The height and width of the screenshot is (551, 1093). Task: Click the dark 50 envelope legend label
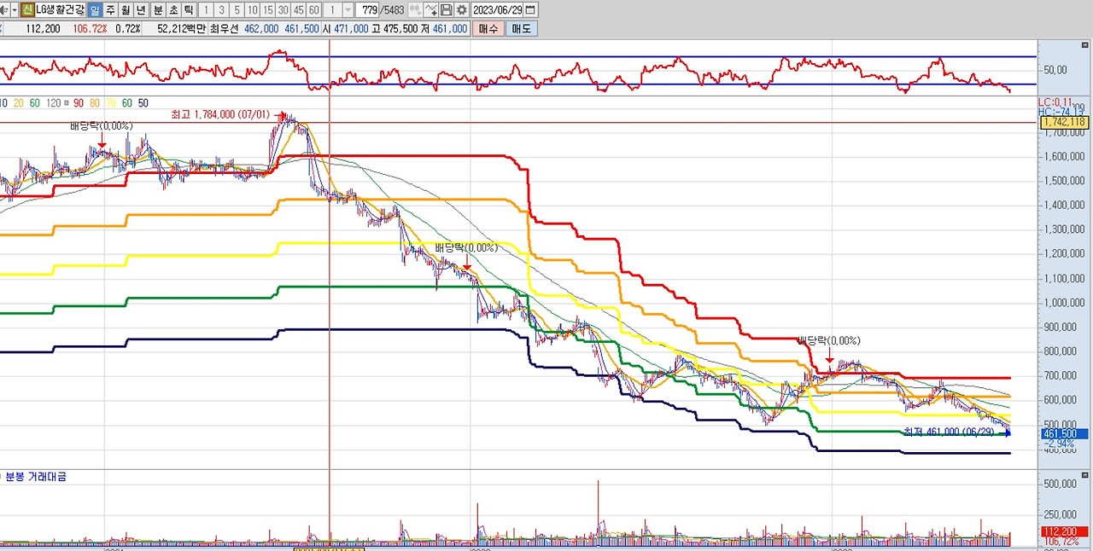click(143, 103)
